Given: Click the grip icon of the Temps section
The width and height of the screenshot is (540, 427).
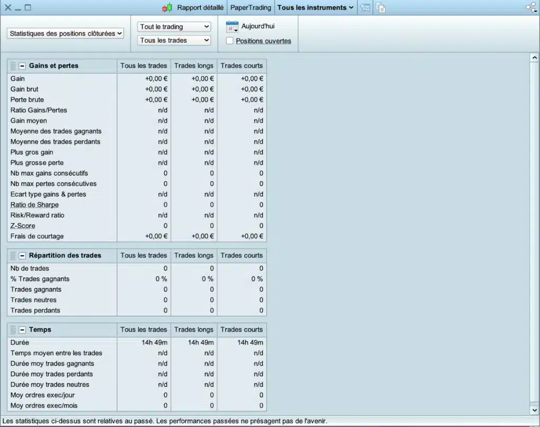Looking at the screenshot, I should click(13, 329).
